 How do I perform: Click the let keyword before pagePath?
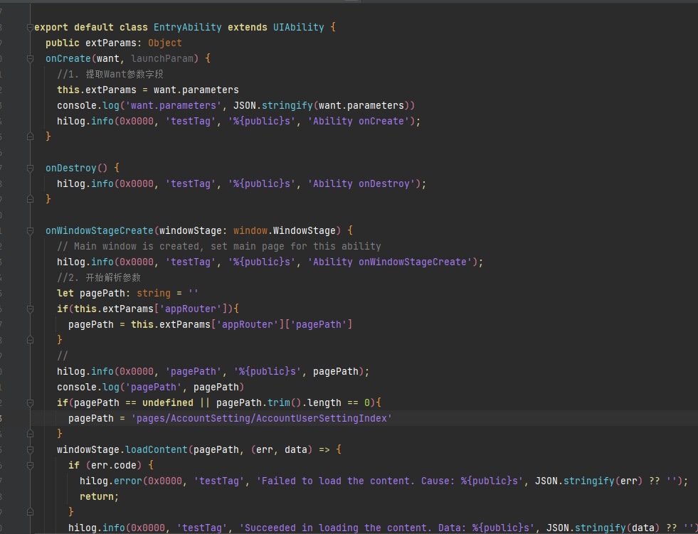pos(65,293)
